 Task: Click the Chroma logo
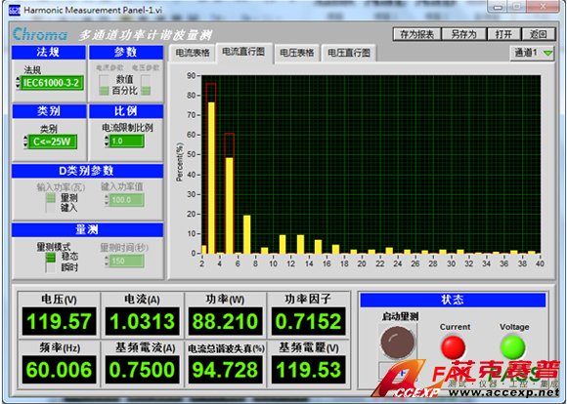click(x=40, y=34)
